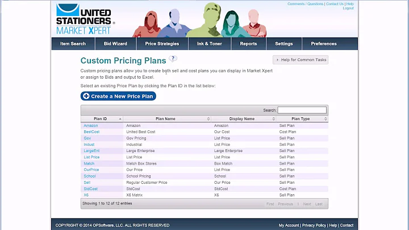This screenshot has width=409, height=230.
Task: Go to First page of table
Action: point(270,204)
